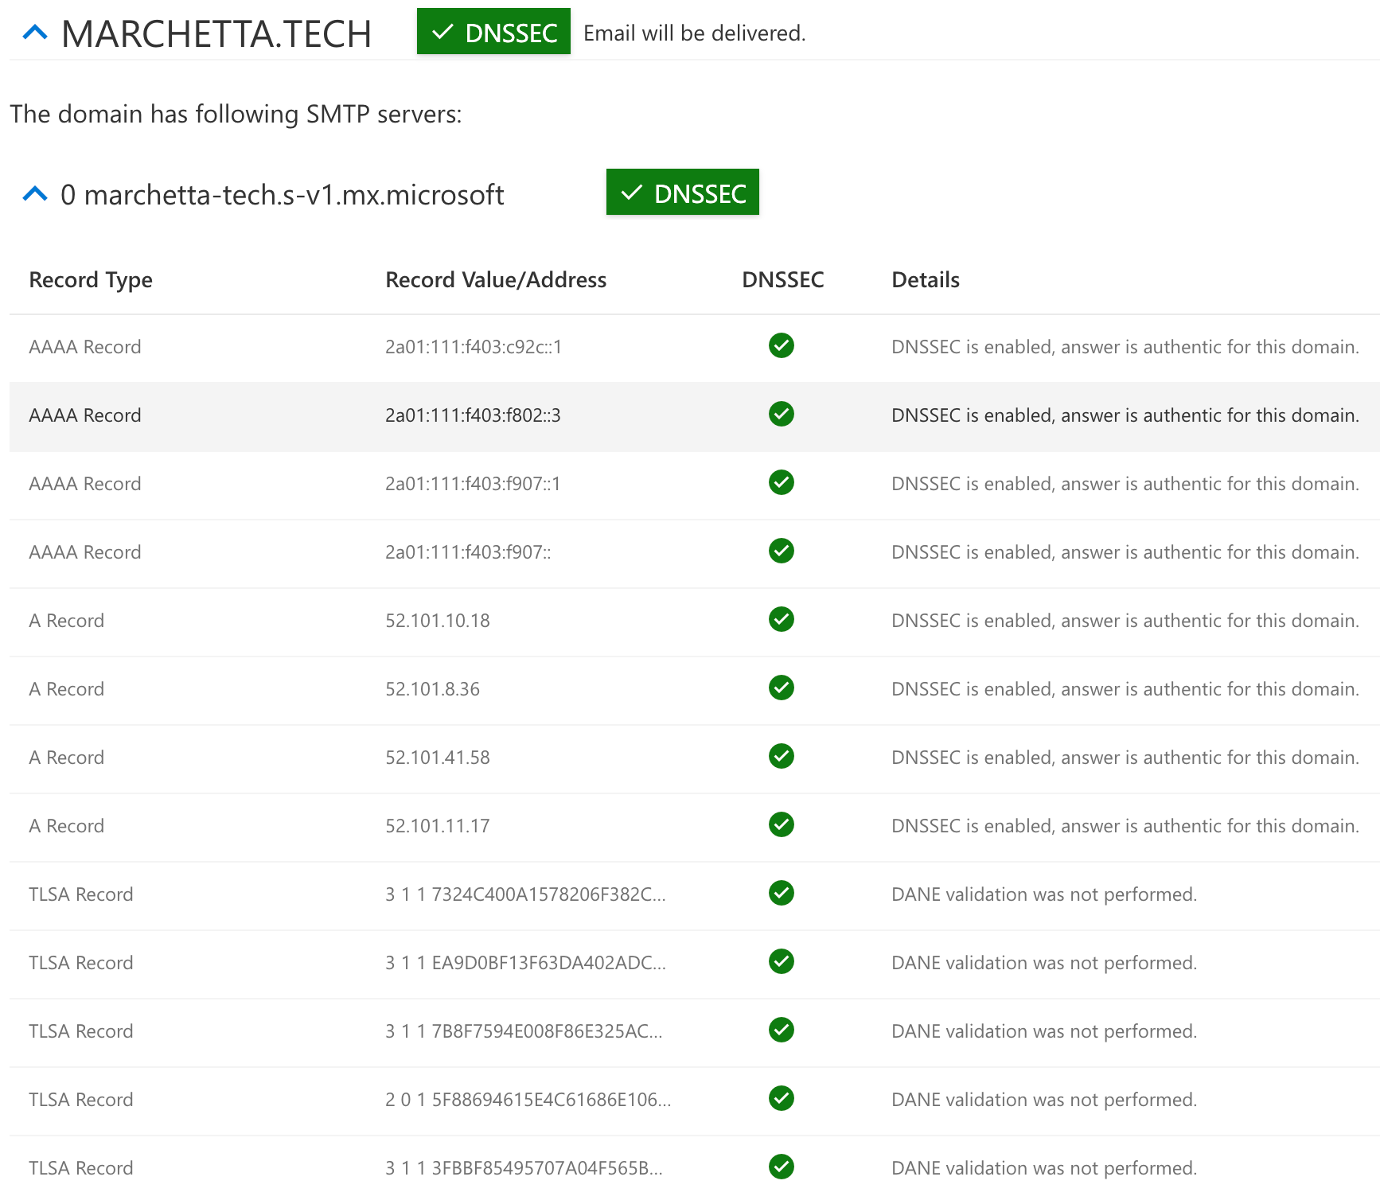Select address 2a01:111:f403:c92c::1
Image resolution: width=1380 pixels, height=1200 pixels.
pyautogui.click(x=474, y=347)
